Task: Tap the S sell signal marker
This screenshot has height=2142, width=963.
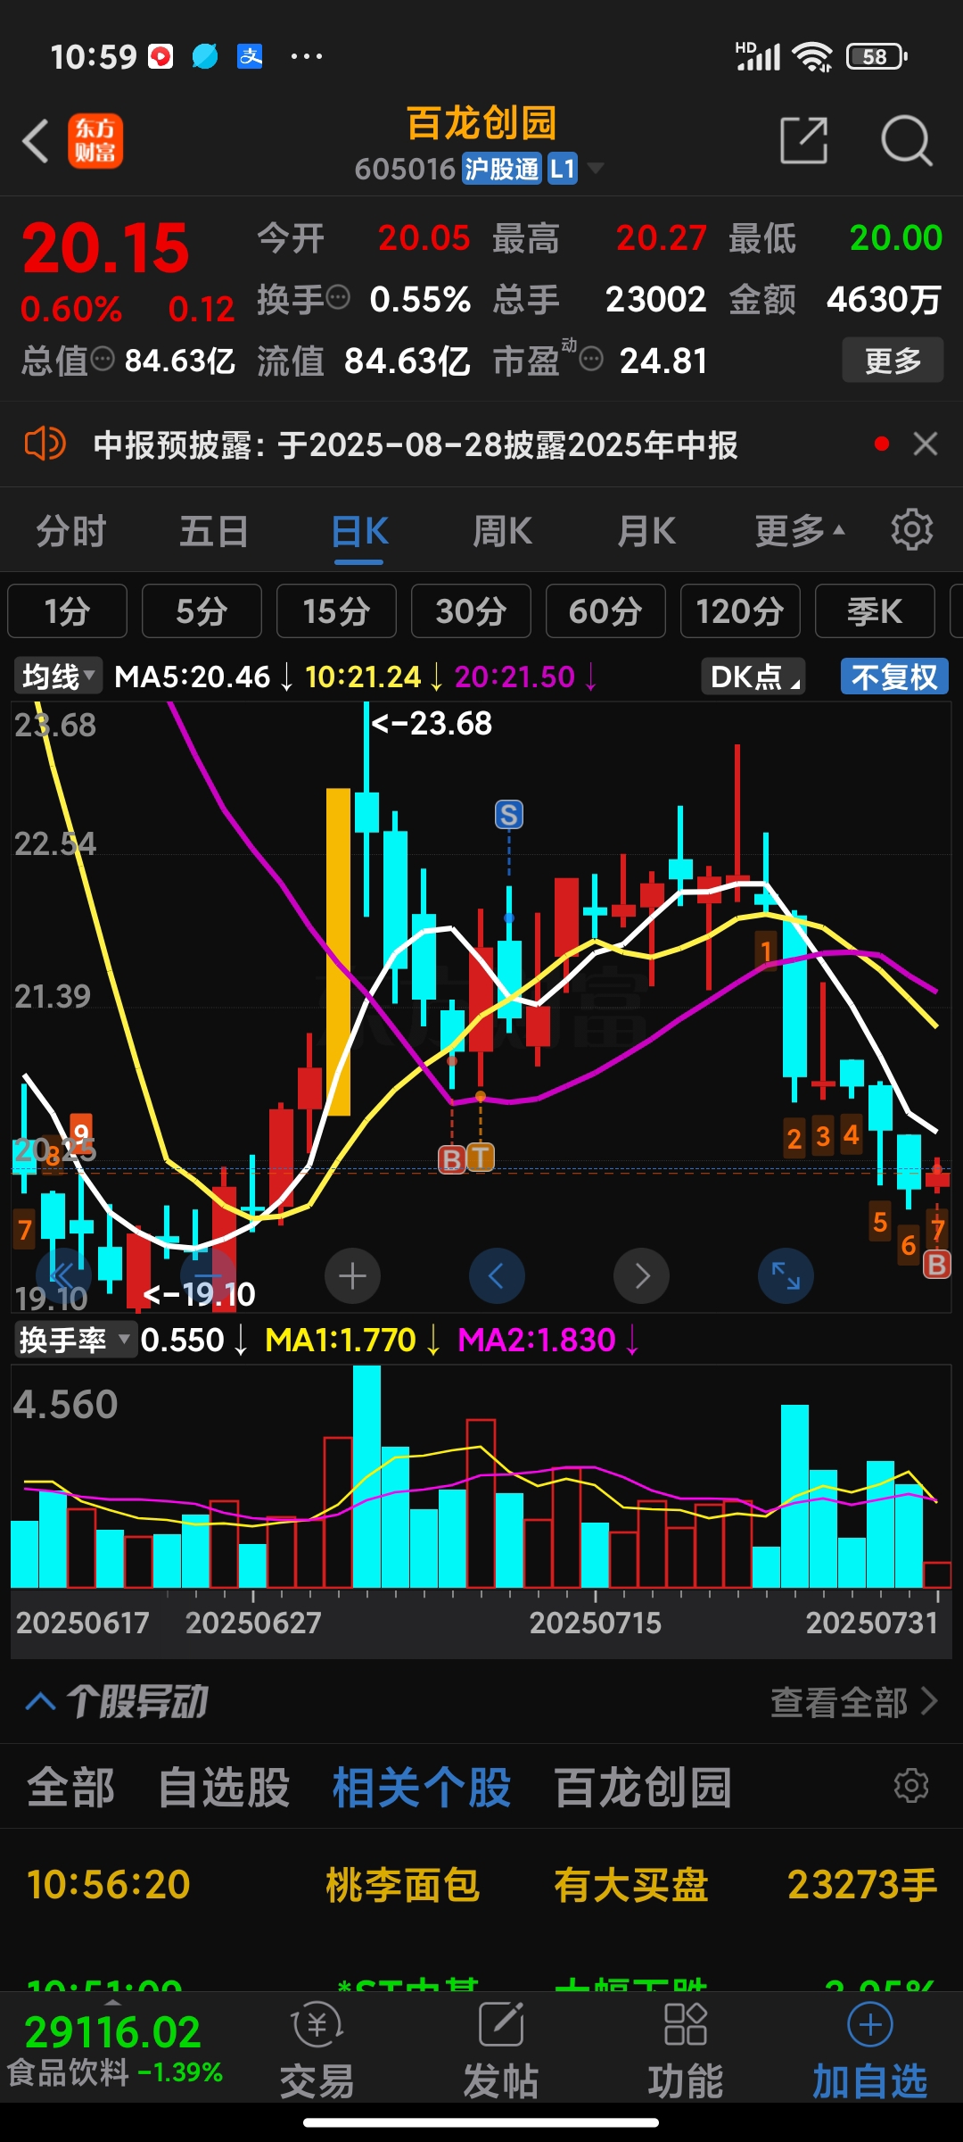Action: (509, 814)
